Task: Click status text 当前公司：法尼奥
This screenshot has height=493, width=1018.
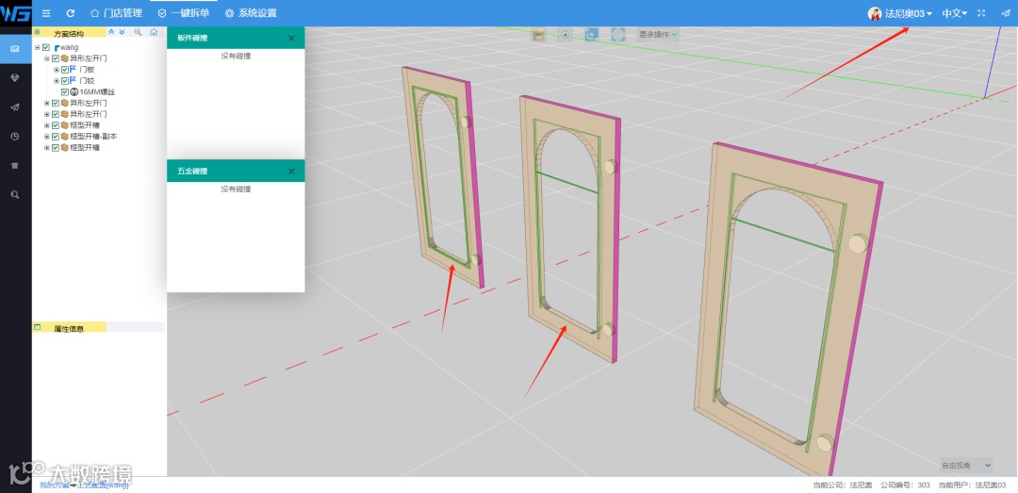Action: coord(842,485)
